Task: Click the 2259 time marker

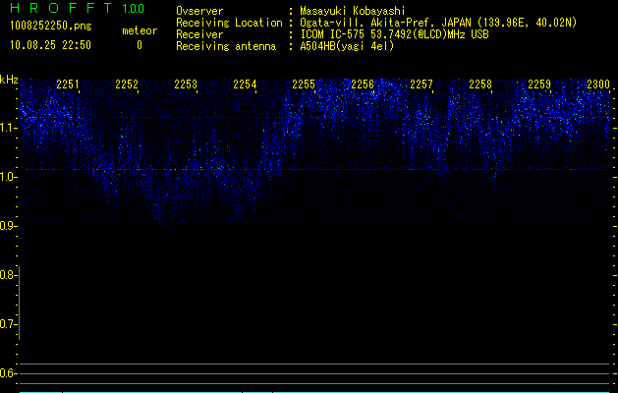Action: (x=539, y=84)
